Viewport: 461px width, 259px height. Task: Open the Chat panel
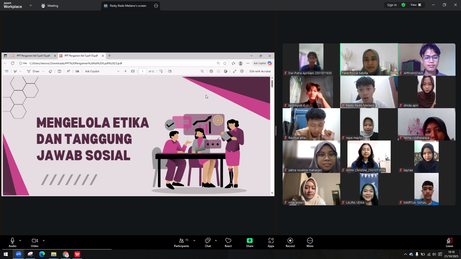point(208,242)
